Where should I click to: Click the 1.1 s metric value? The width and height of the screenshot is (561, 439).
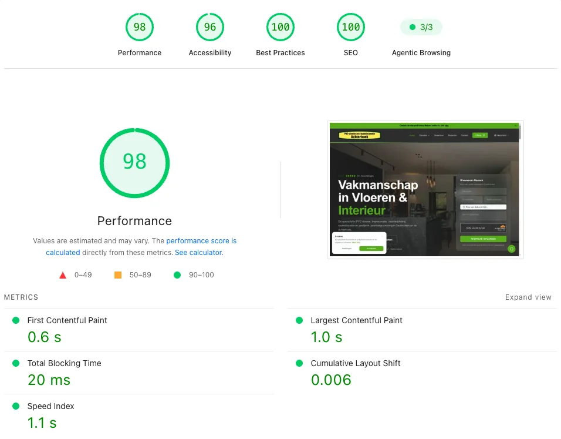tap(42, 423)
